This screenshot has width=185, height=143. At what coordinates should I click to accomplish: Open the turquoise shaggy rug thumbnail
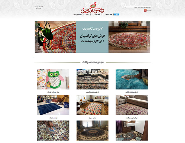[132, 79]
